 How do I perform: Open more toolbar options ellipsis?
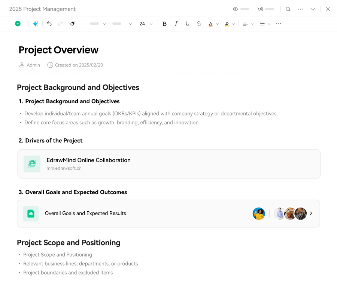279,24
